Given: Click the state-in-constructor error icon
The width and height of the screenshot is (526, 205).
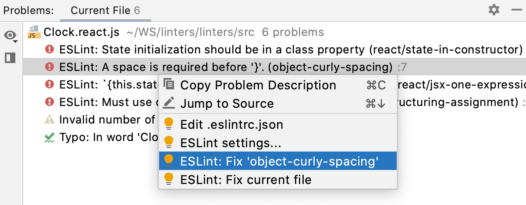Looking at the screenshot, I should click(50, 49).
